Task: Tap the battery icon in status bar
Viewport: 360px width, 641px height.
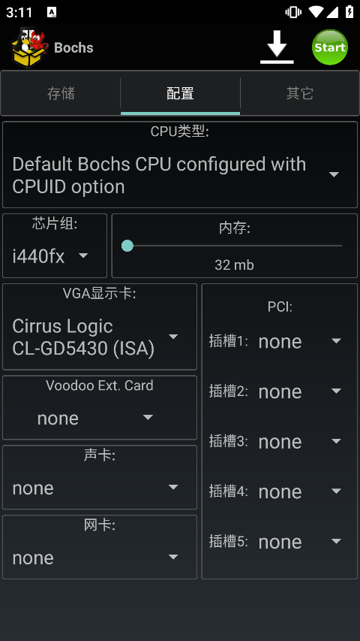Action: point(349,12)
